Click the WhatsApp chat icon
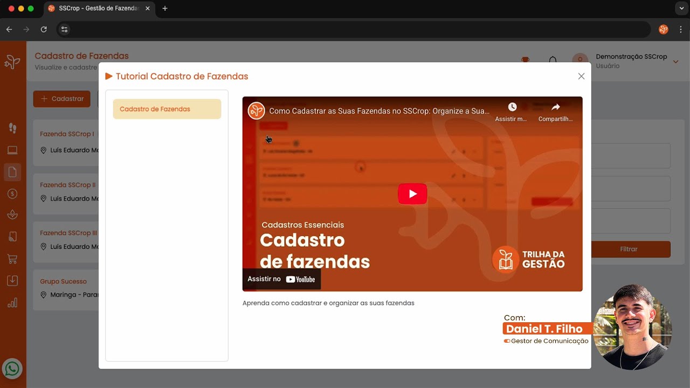This screenshot has width=690, height=388. point(12,369)
